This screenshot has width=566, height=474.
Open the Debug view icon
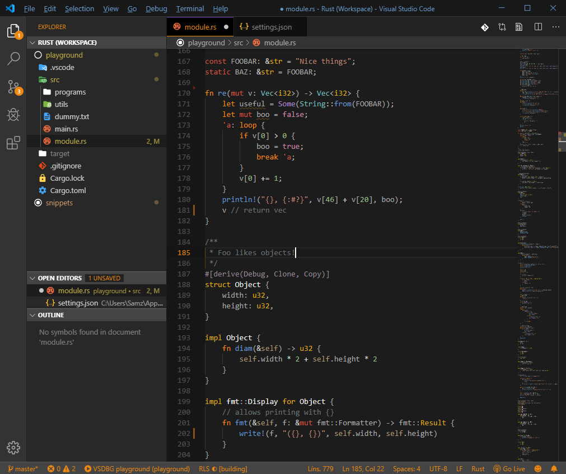tap(13, 115)
